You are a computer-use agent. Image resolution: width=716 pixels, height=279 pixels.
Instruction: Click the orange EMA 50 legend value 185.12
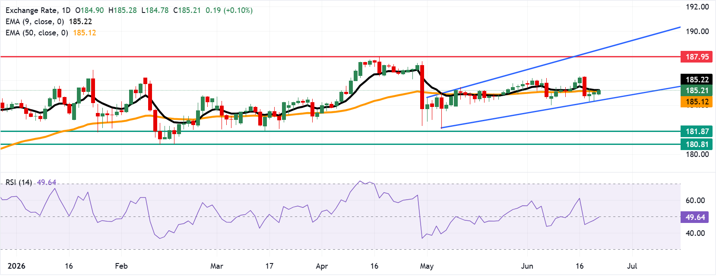(85, 32)
